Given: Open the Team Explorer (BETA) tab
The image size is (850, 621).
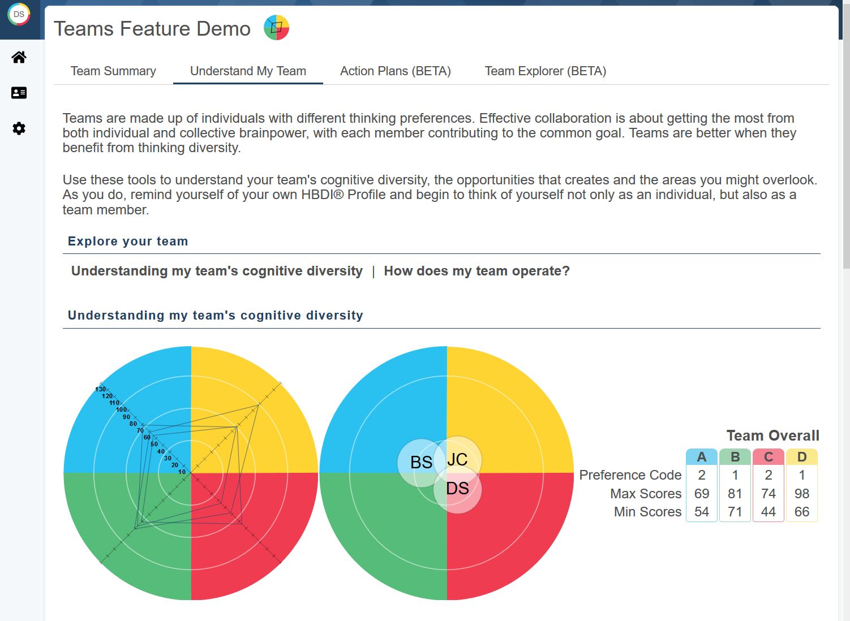Looking at the screenshot, I should 545,71.
